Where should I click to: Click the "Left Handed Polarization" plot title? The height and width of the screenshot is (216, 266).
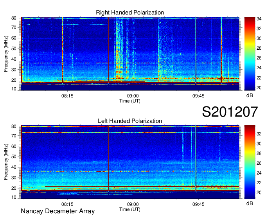click(130, 121)
